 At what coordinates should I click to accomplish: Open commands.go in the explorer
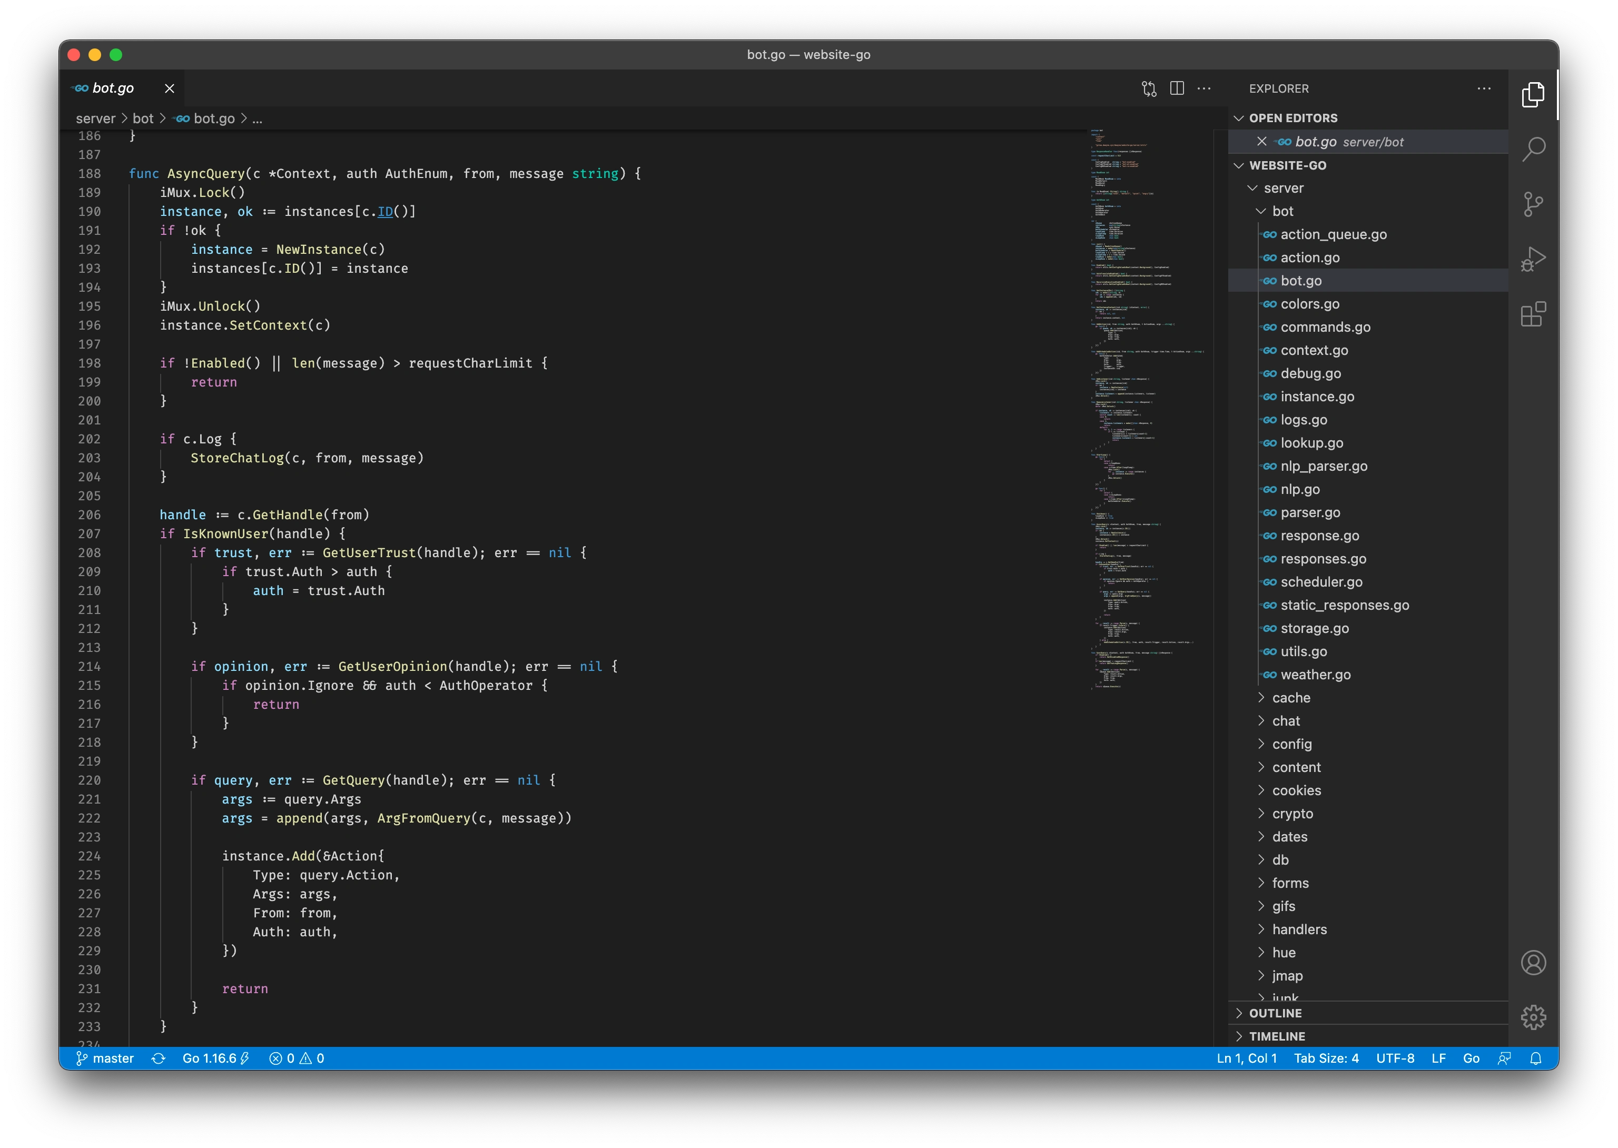point(1368,328)
